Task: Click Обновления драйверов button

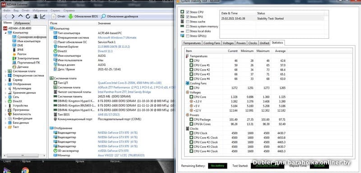Action: pos(120,17)
